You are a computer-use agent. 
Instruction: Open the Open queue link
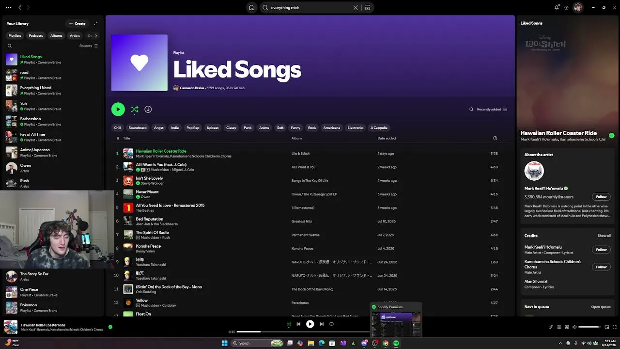(601, 307)
